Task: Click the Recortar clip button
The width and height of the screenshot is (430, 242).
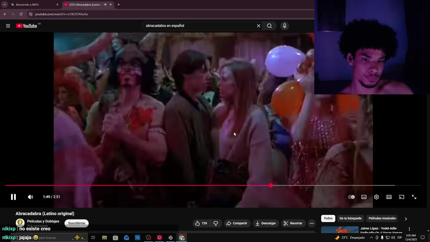Action: click(x=293, y=223)
